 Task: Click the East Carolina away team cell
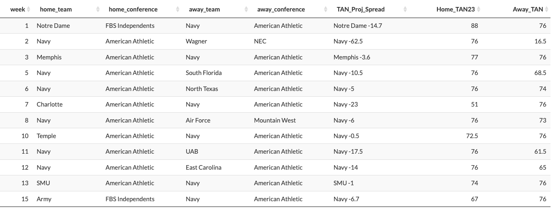coord(203,168)
